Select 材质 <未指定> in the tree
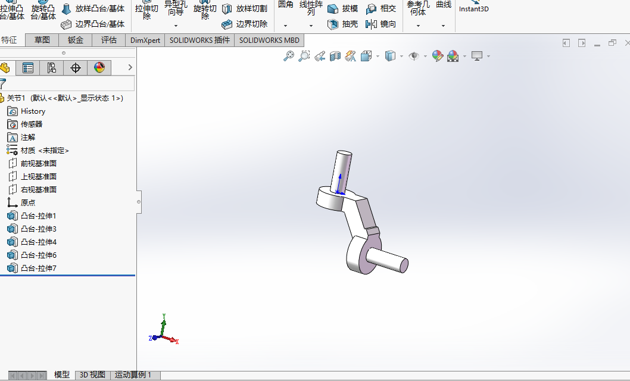 pyautogui.click(x=38, y=151)
